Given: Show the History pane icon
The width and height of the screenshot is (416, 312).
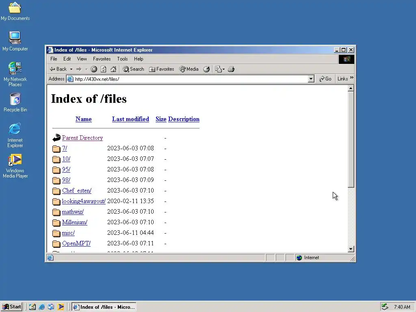Looking at the screenshot, I should 206,69.
